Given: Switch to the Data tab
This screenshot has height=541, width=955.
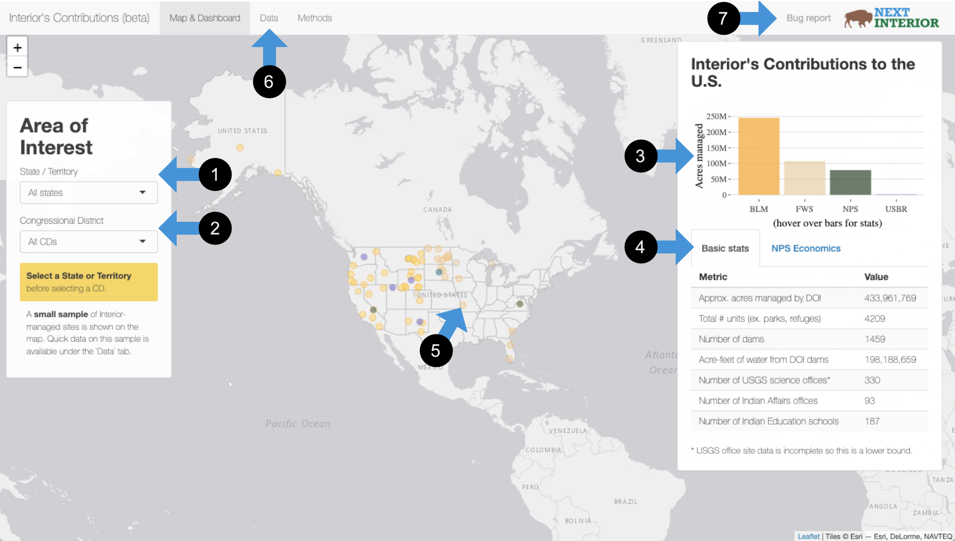Looking at the screenshot, I should point(269,18).
